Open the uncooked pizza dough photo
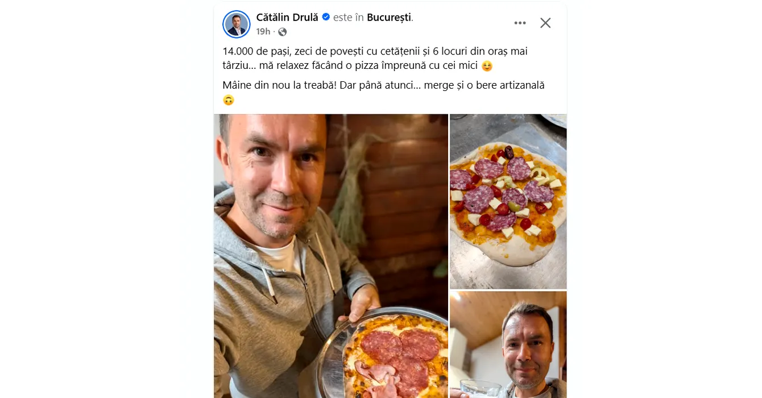This screenshot has height=398, width=762. 508,201
